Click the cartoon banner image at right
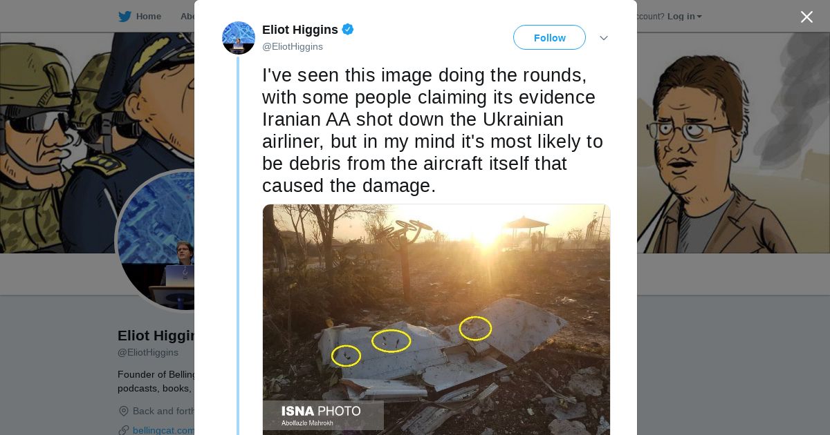 pyautogui.click(x=733, y=138)
